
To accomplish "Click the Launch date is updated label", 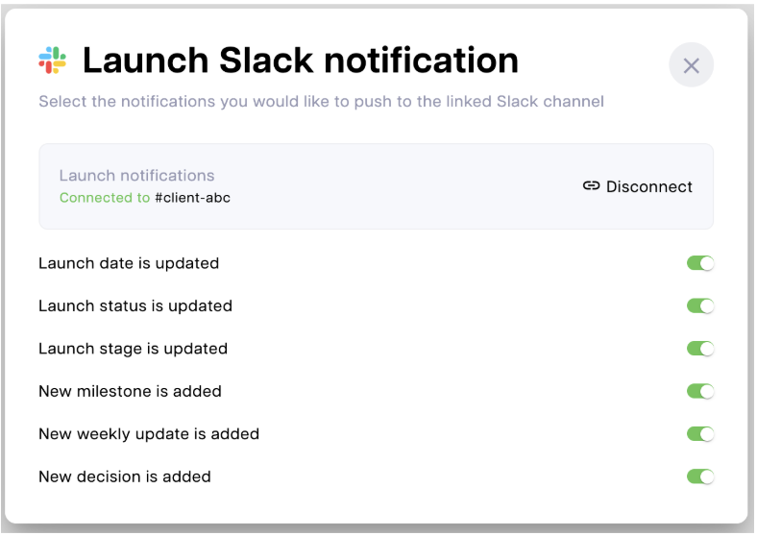I will coord(129,263).
